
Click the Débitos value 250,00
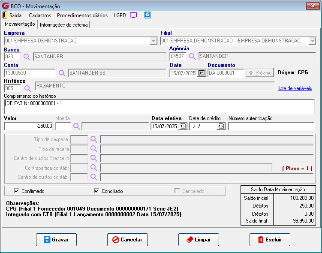coord(307,206)
